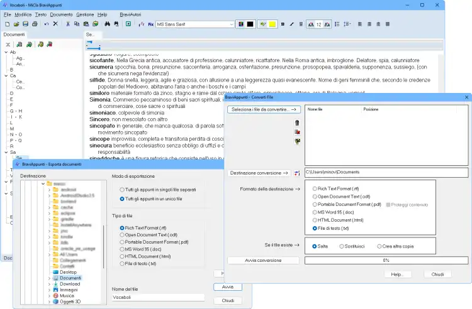Click the yellow highlight color swatch

coord(273,24)
